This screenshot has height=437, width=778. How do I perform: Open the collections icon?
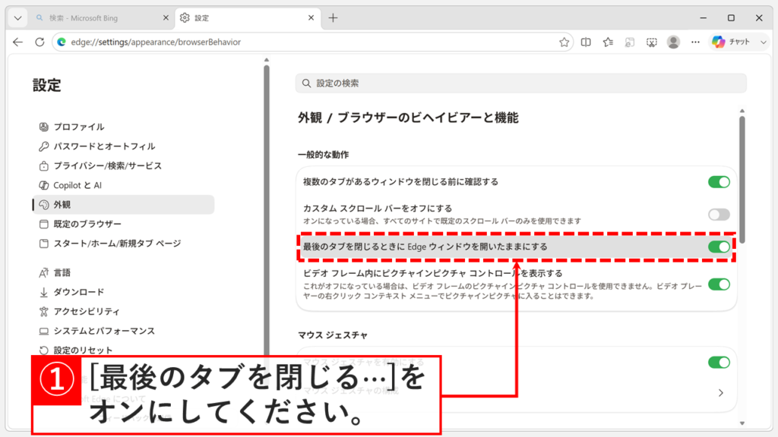tap(630, 42)
